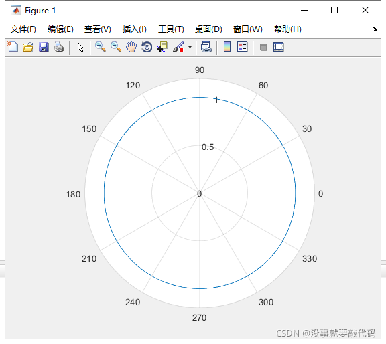Open the 帮助(H) menu
The height and width of the screenshot is (344, 386).
coord(287,29)
